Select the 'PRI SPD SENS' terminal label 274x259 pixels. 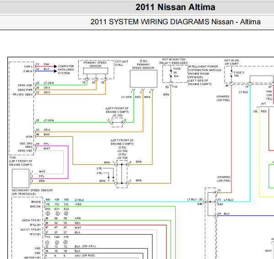pyautogui.click(x=22, y=95)
